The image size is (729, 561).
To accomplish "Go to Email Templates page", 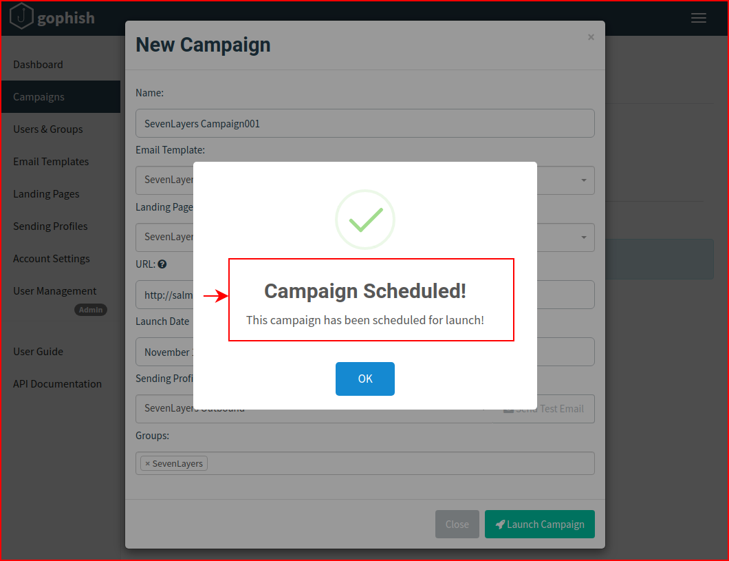I will click(51, 161).
